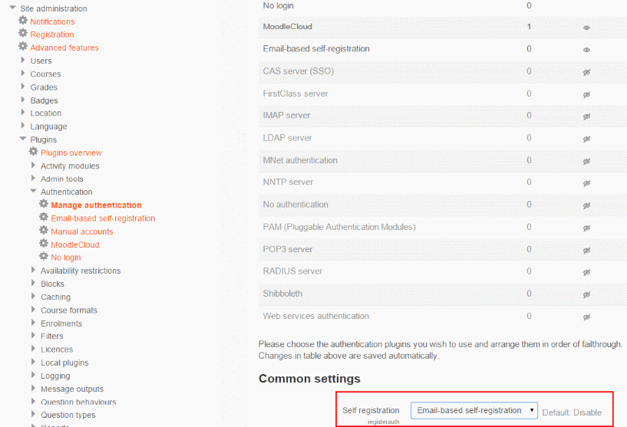Expand Admin tools node
Screen dimensions: 627x427
pos(33,178)
